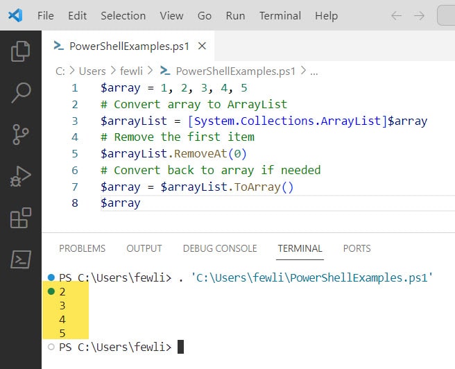455x369 pixels.
Task: Click the PowerShellExamples.ps1 breadcrumb segment
Action: coord(236,71)
